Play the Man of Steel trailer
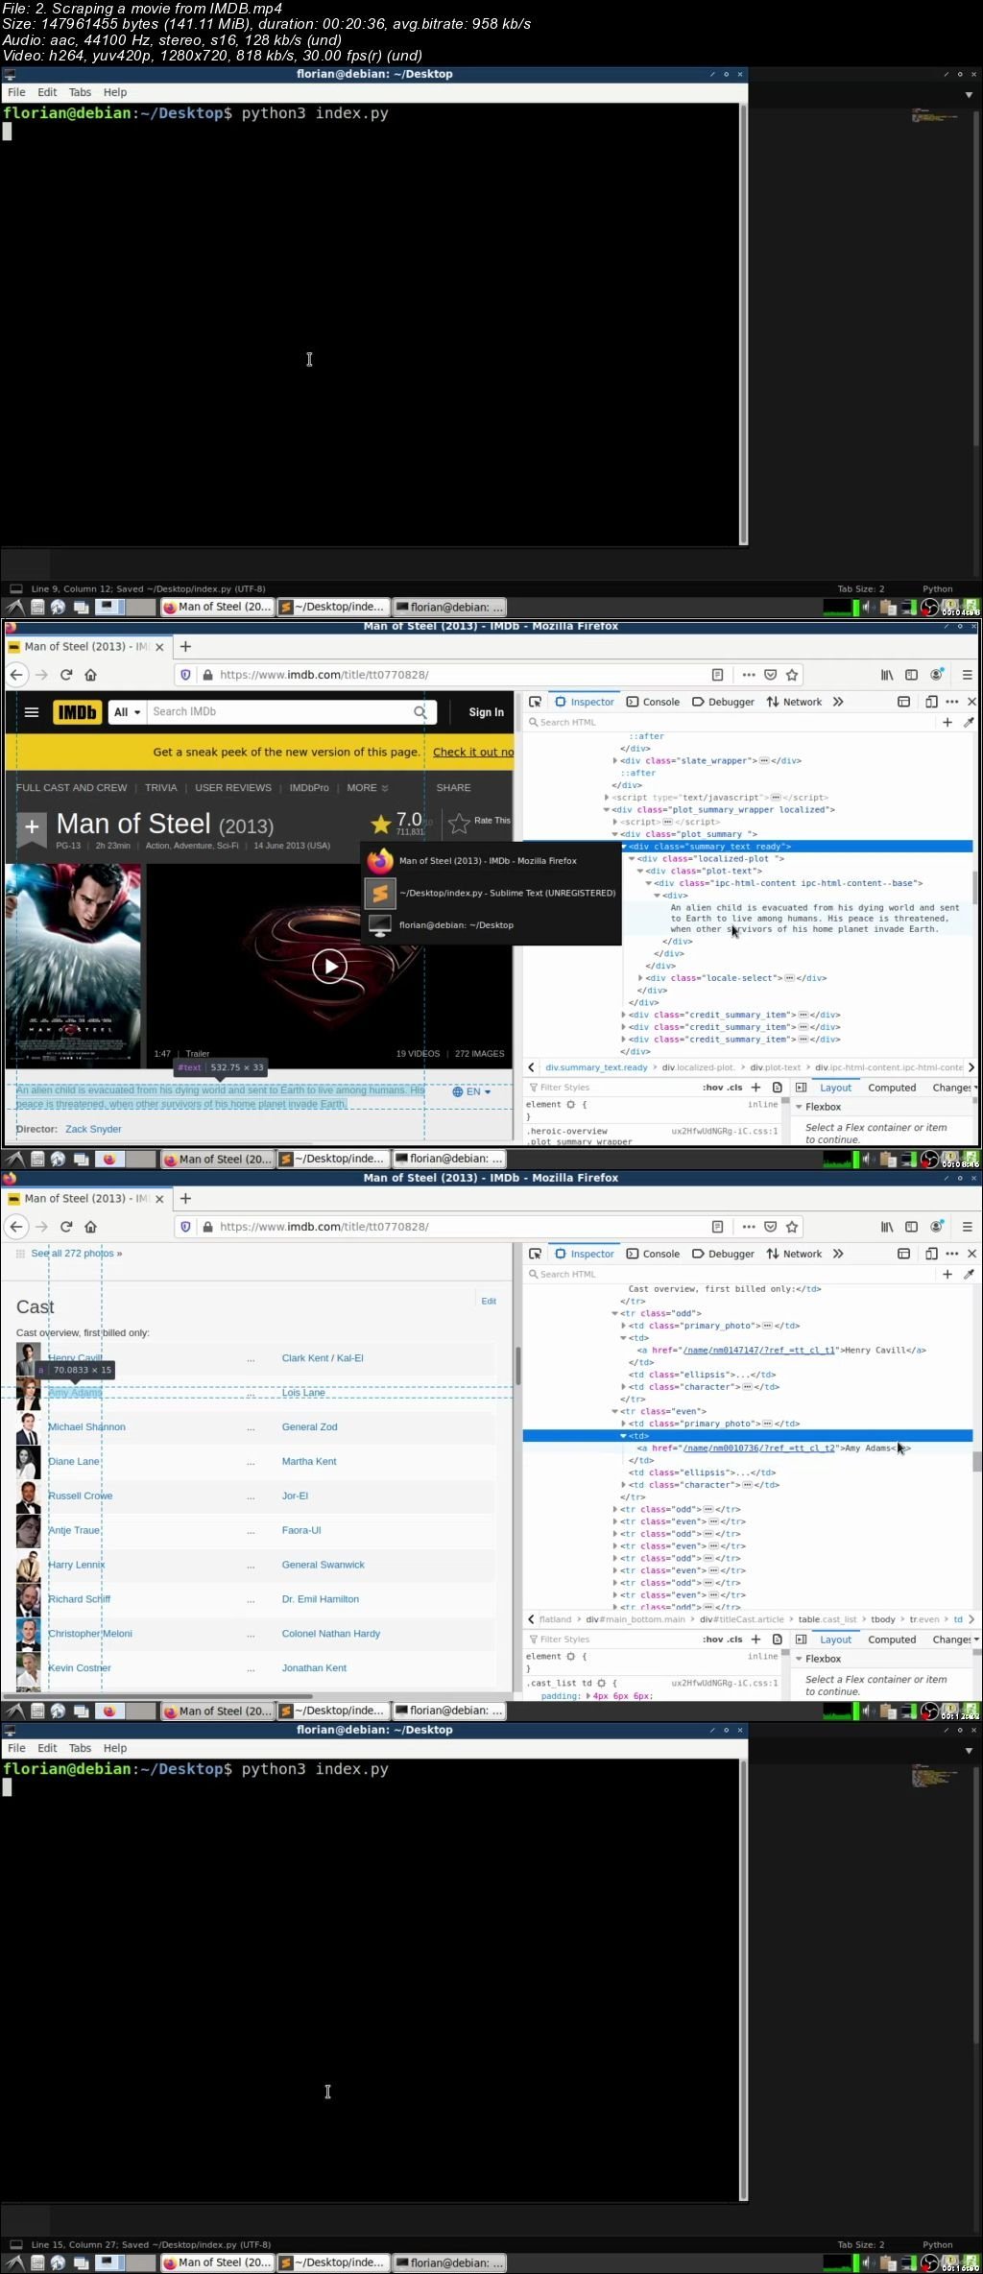The image size is (983, 2274). pos(329,967)
